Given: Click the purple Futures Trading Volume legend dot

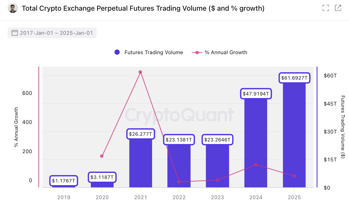Looking at the screenshot, I should tap(117, 52).
